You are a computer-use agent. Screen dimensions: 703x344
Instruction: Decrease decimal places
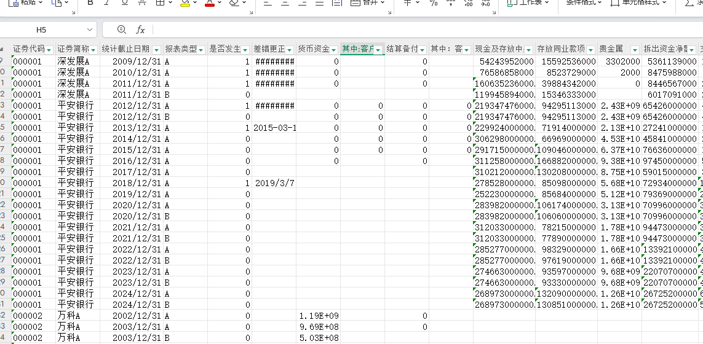click(485, 2)
